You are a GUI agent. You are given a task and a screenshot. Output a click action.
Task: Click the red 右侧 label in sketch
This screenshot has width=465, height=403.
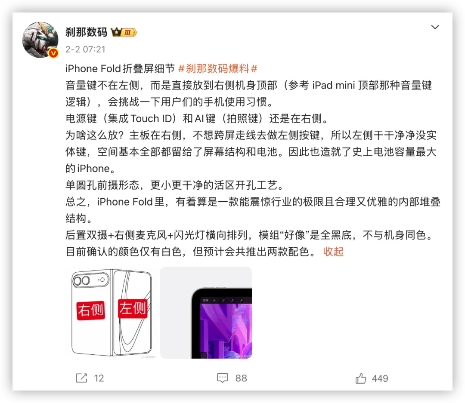(x=91, y=310)
